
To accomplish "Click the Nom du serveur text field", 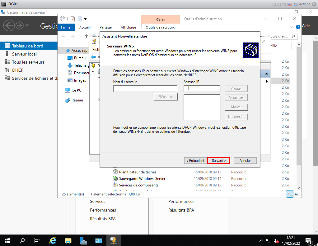I will 145,89.
